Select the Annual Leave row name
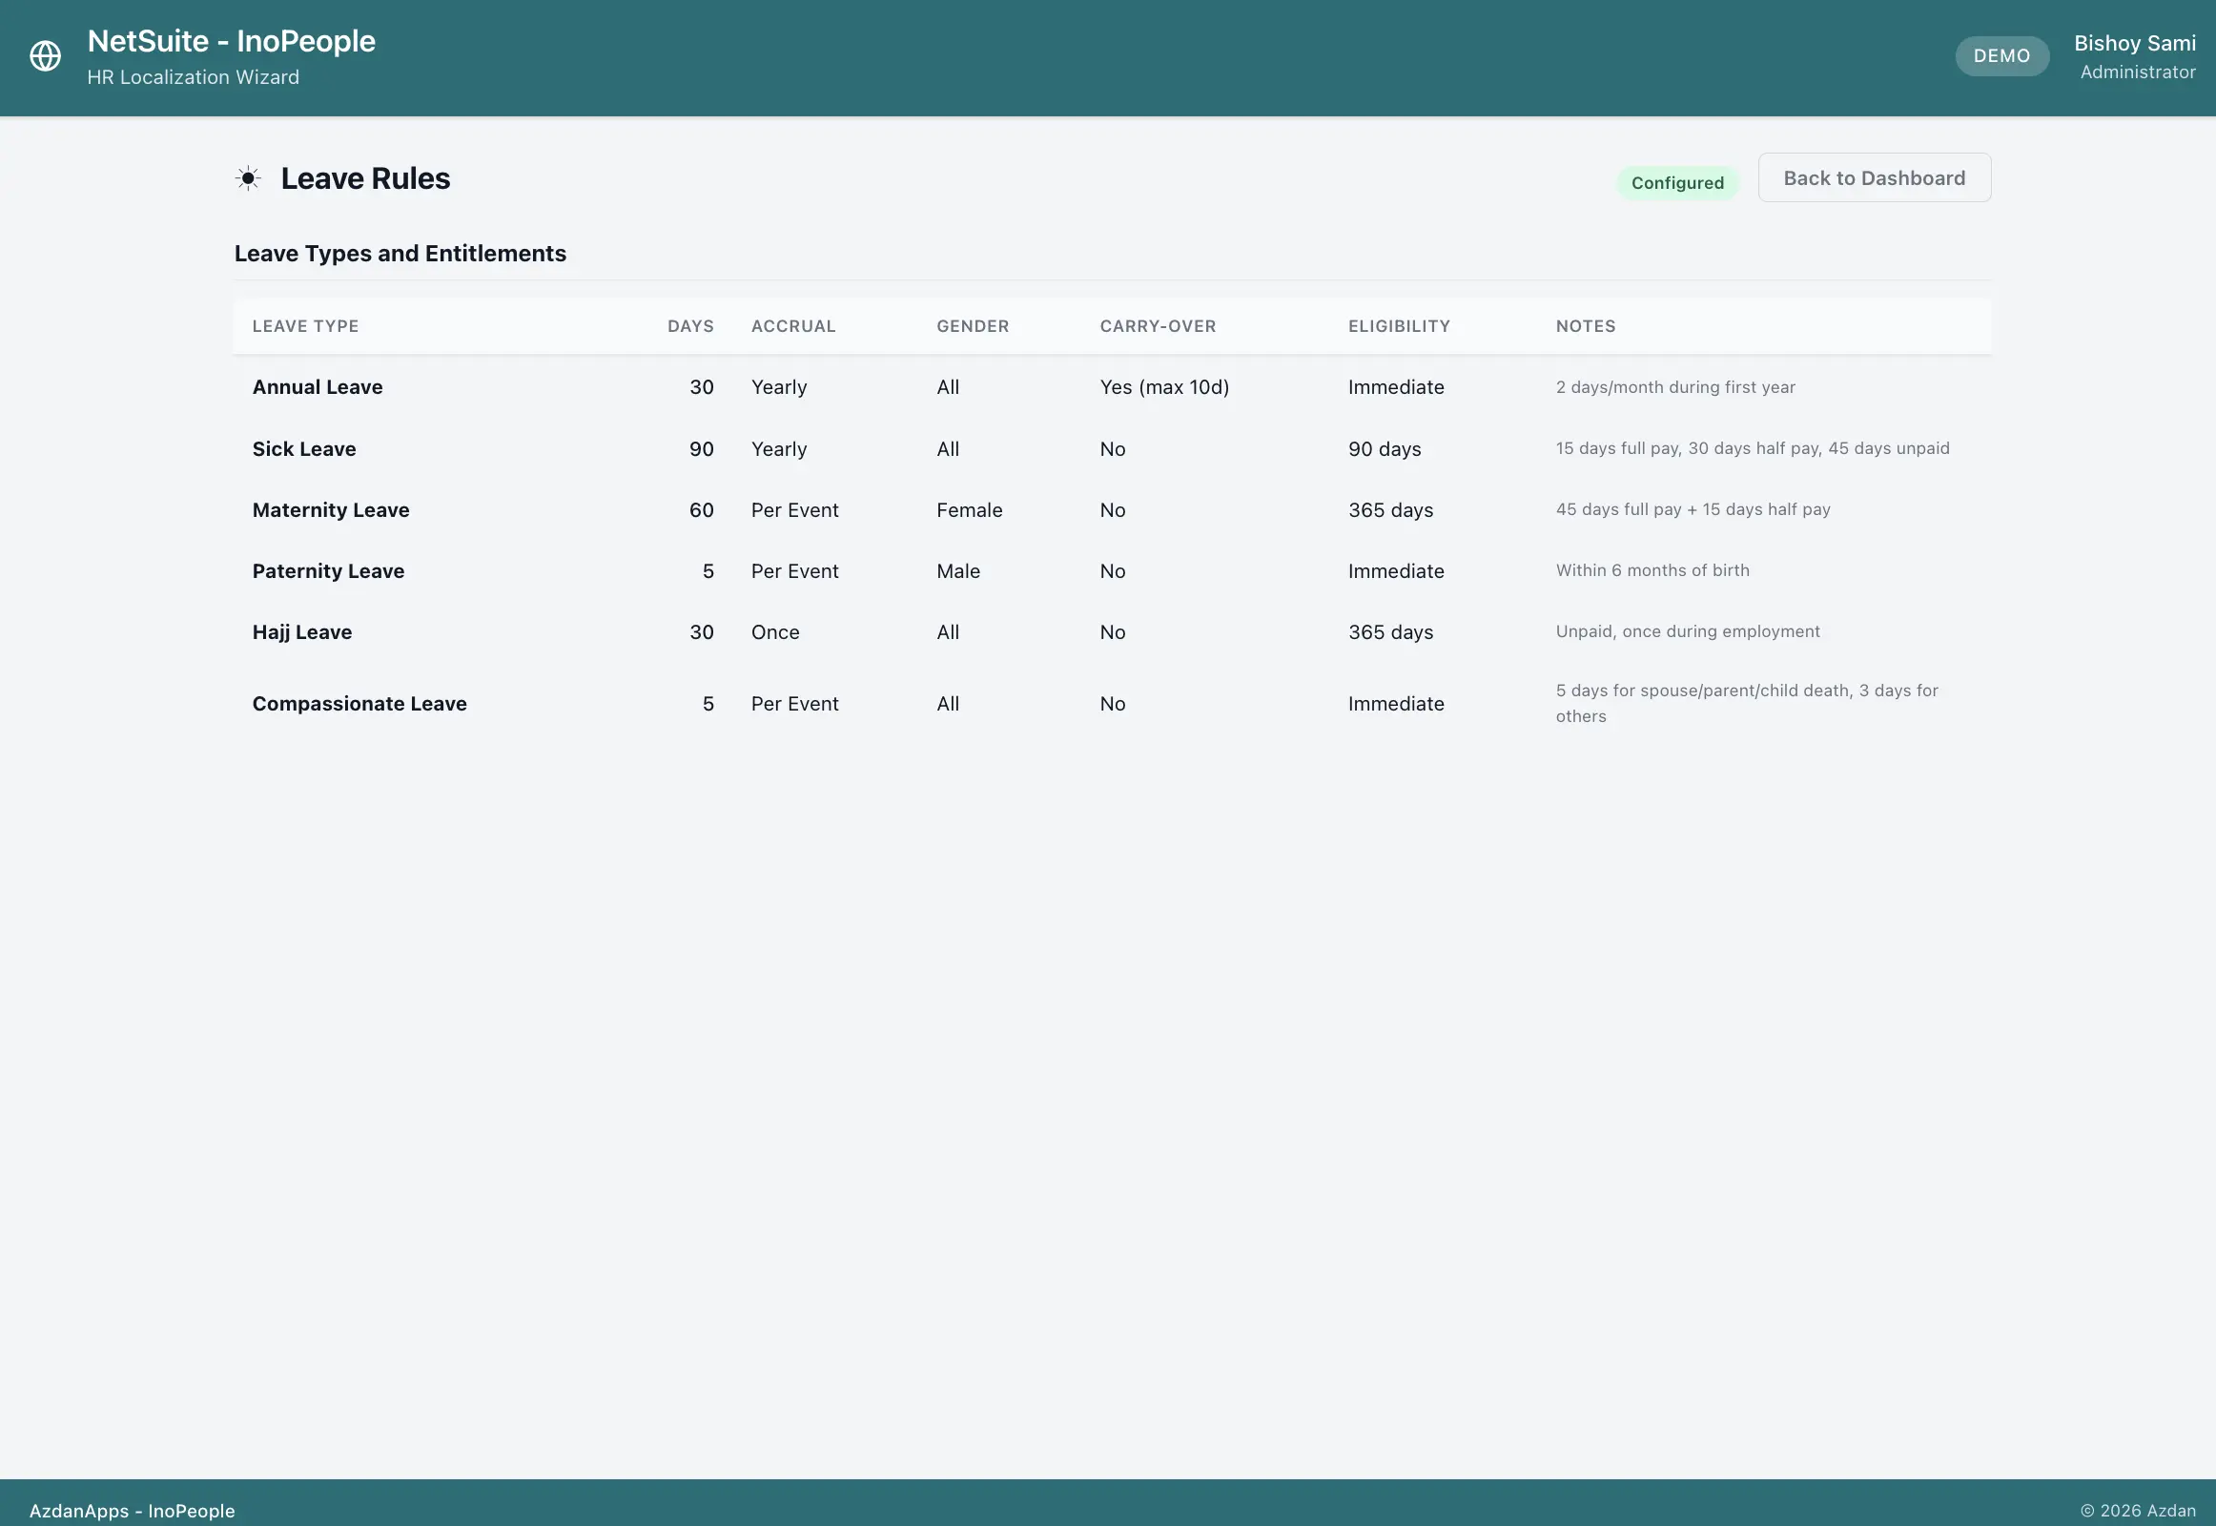2216x1526 pixels. tap(318, 387)
